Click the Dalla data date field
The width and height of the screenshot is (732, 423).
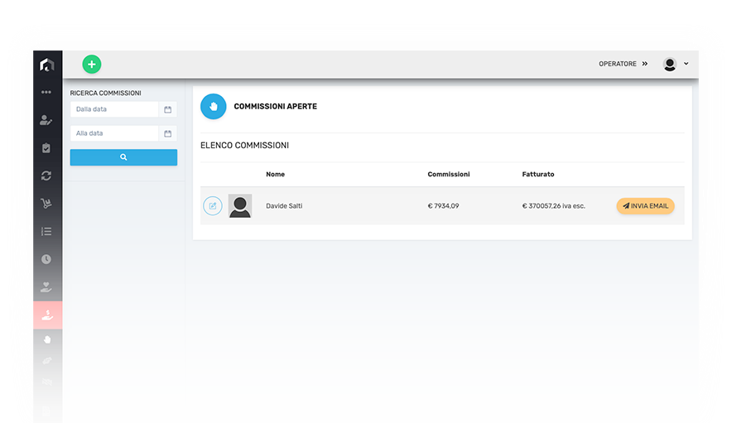tap(114, 109)
